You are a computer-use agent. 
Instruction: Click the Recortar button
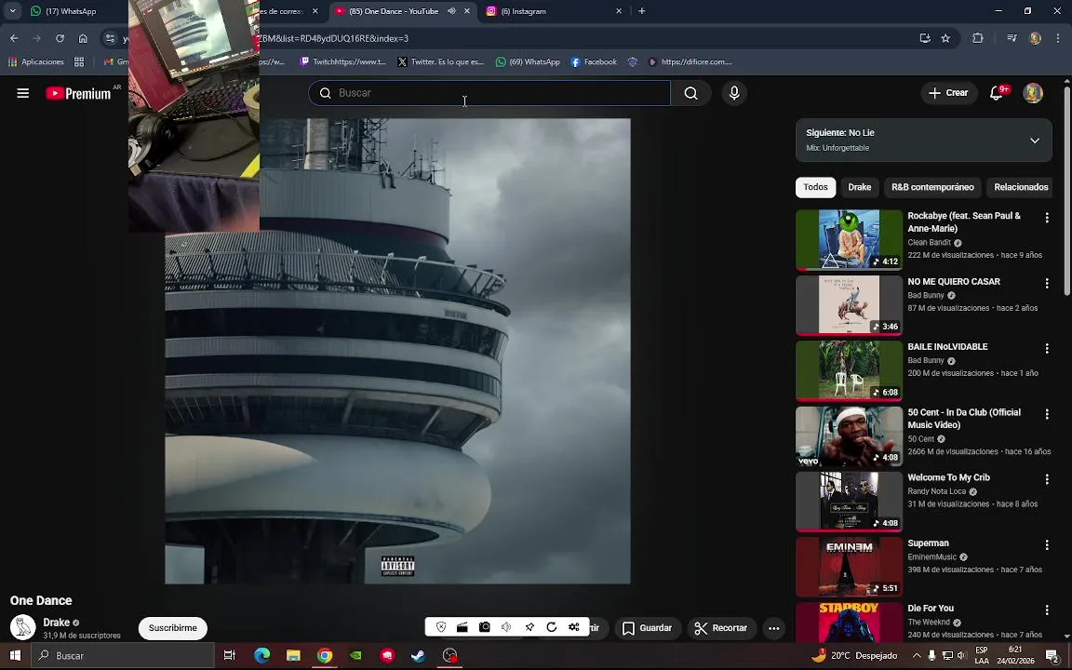point(721,627)
